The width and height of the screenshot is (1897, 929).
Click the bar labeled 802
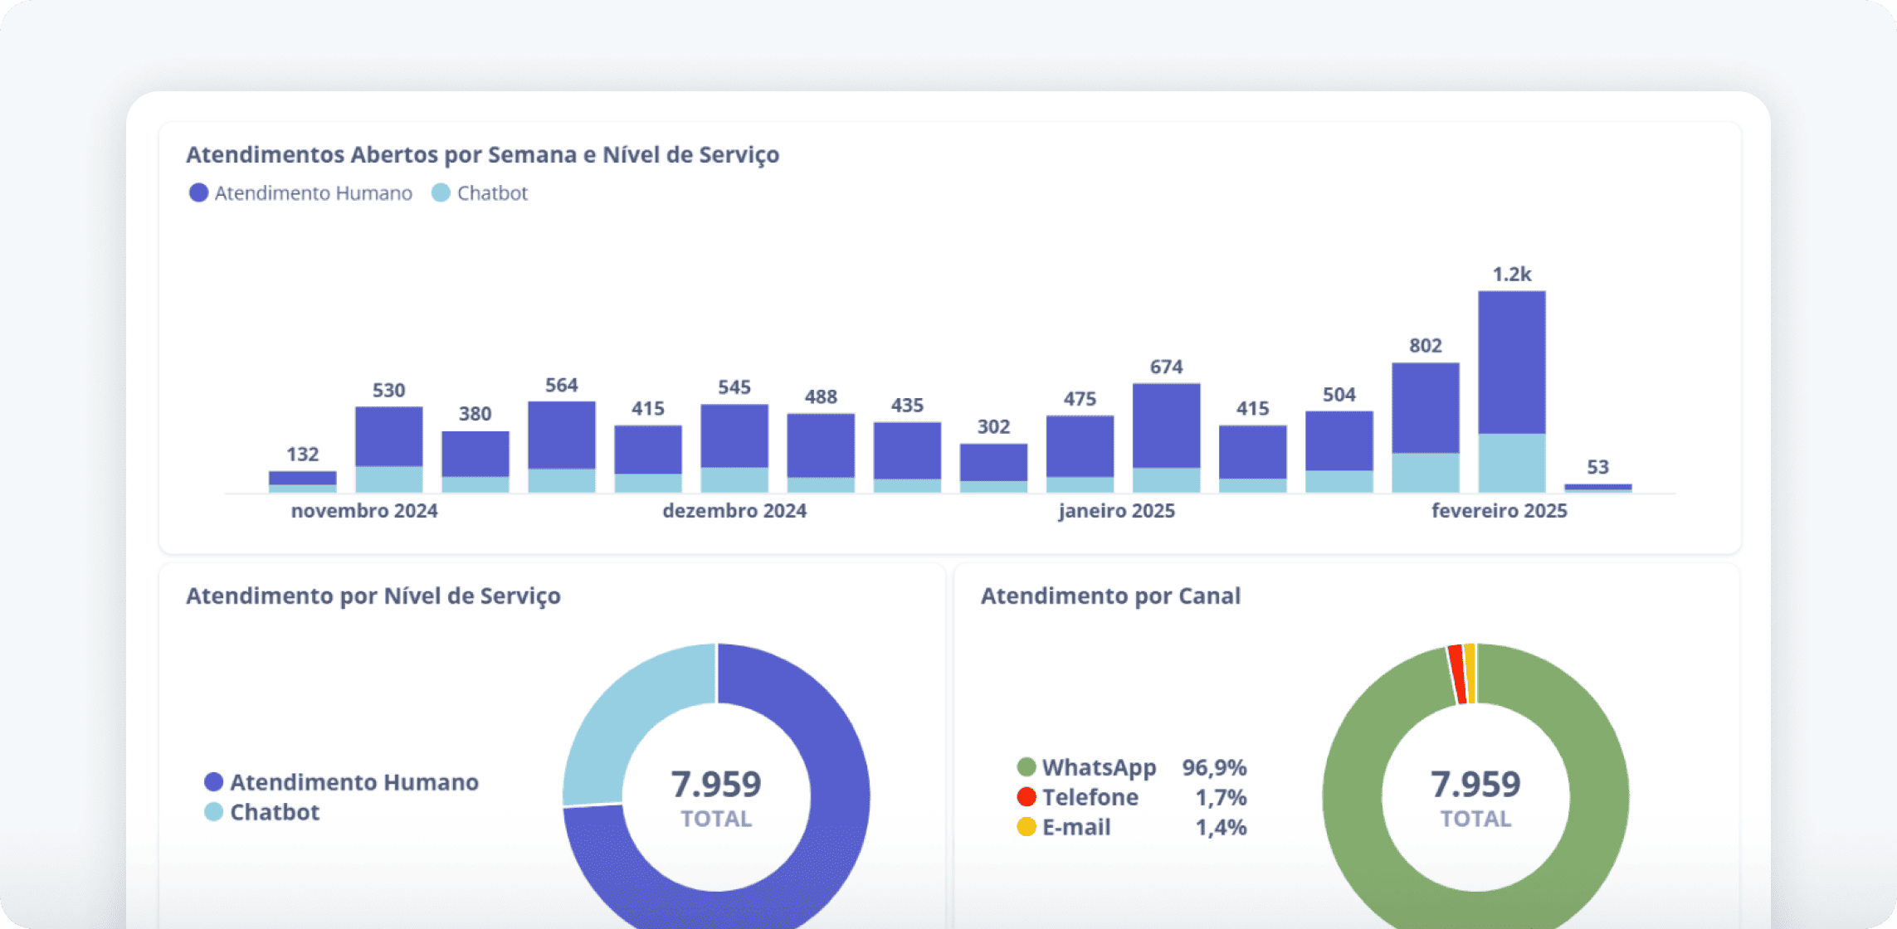[x=1425, y=427]
